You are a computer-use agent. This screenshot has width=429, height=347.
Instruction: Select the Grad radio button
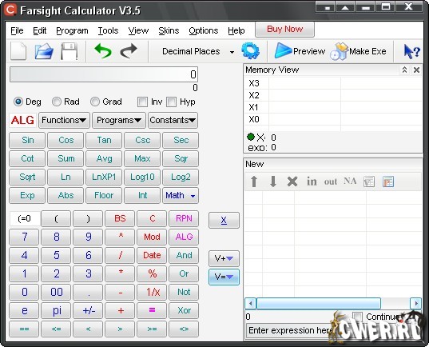(x=95, y=102)
